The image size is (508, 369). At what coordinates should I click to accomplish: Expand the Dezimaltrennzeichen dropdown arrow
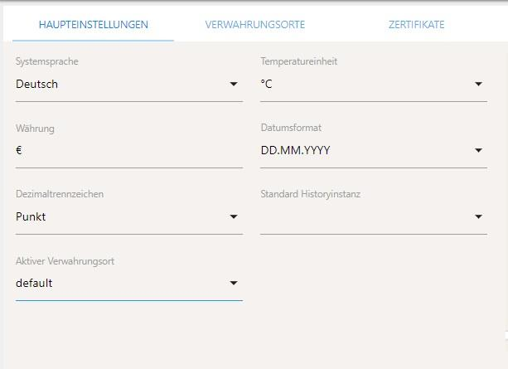(x=234, y=216)
